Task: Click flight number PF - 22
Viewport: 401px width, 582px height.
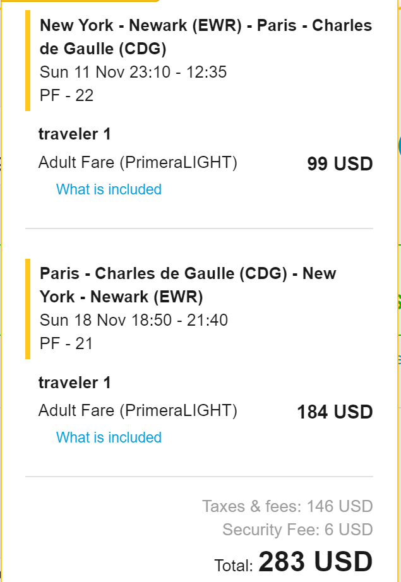Action: (x=66, y=95)
